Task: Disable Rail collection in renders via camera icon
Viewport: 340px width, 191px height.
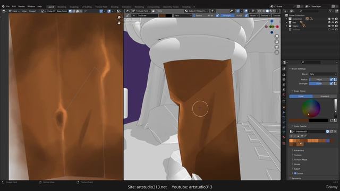Action: point(336,22)
